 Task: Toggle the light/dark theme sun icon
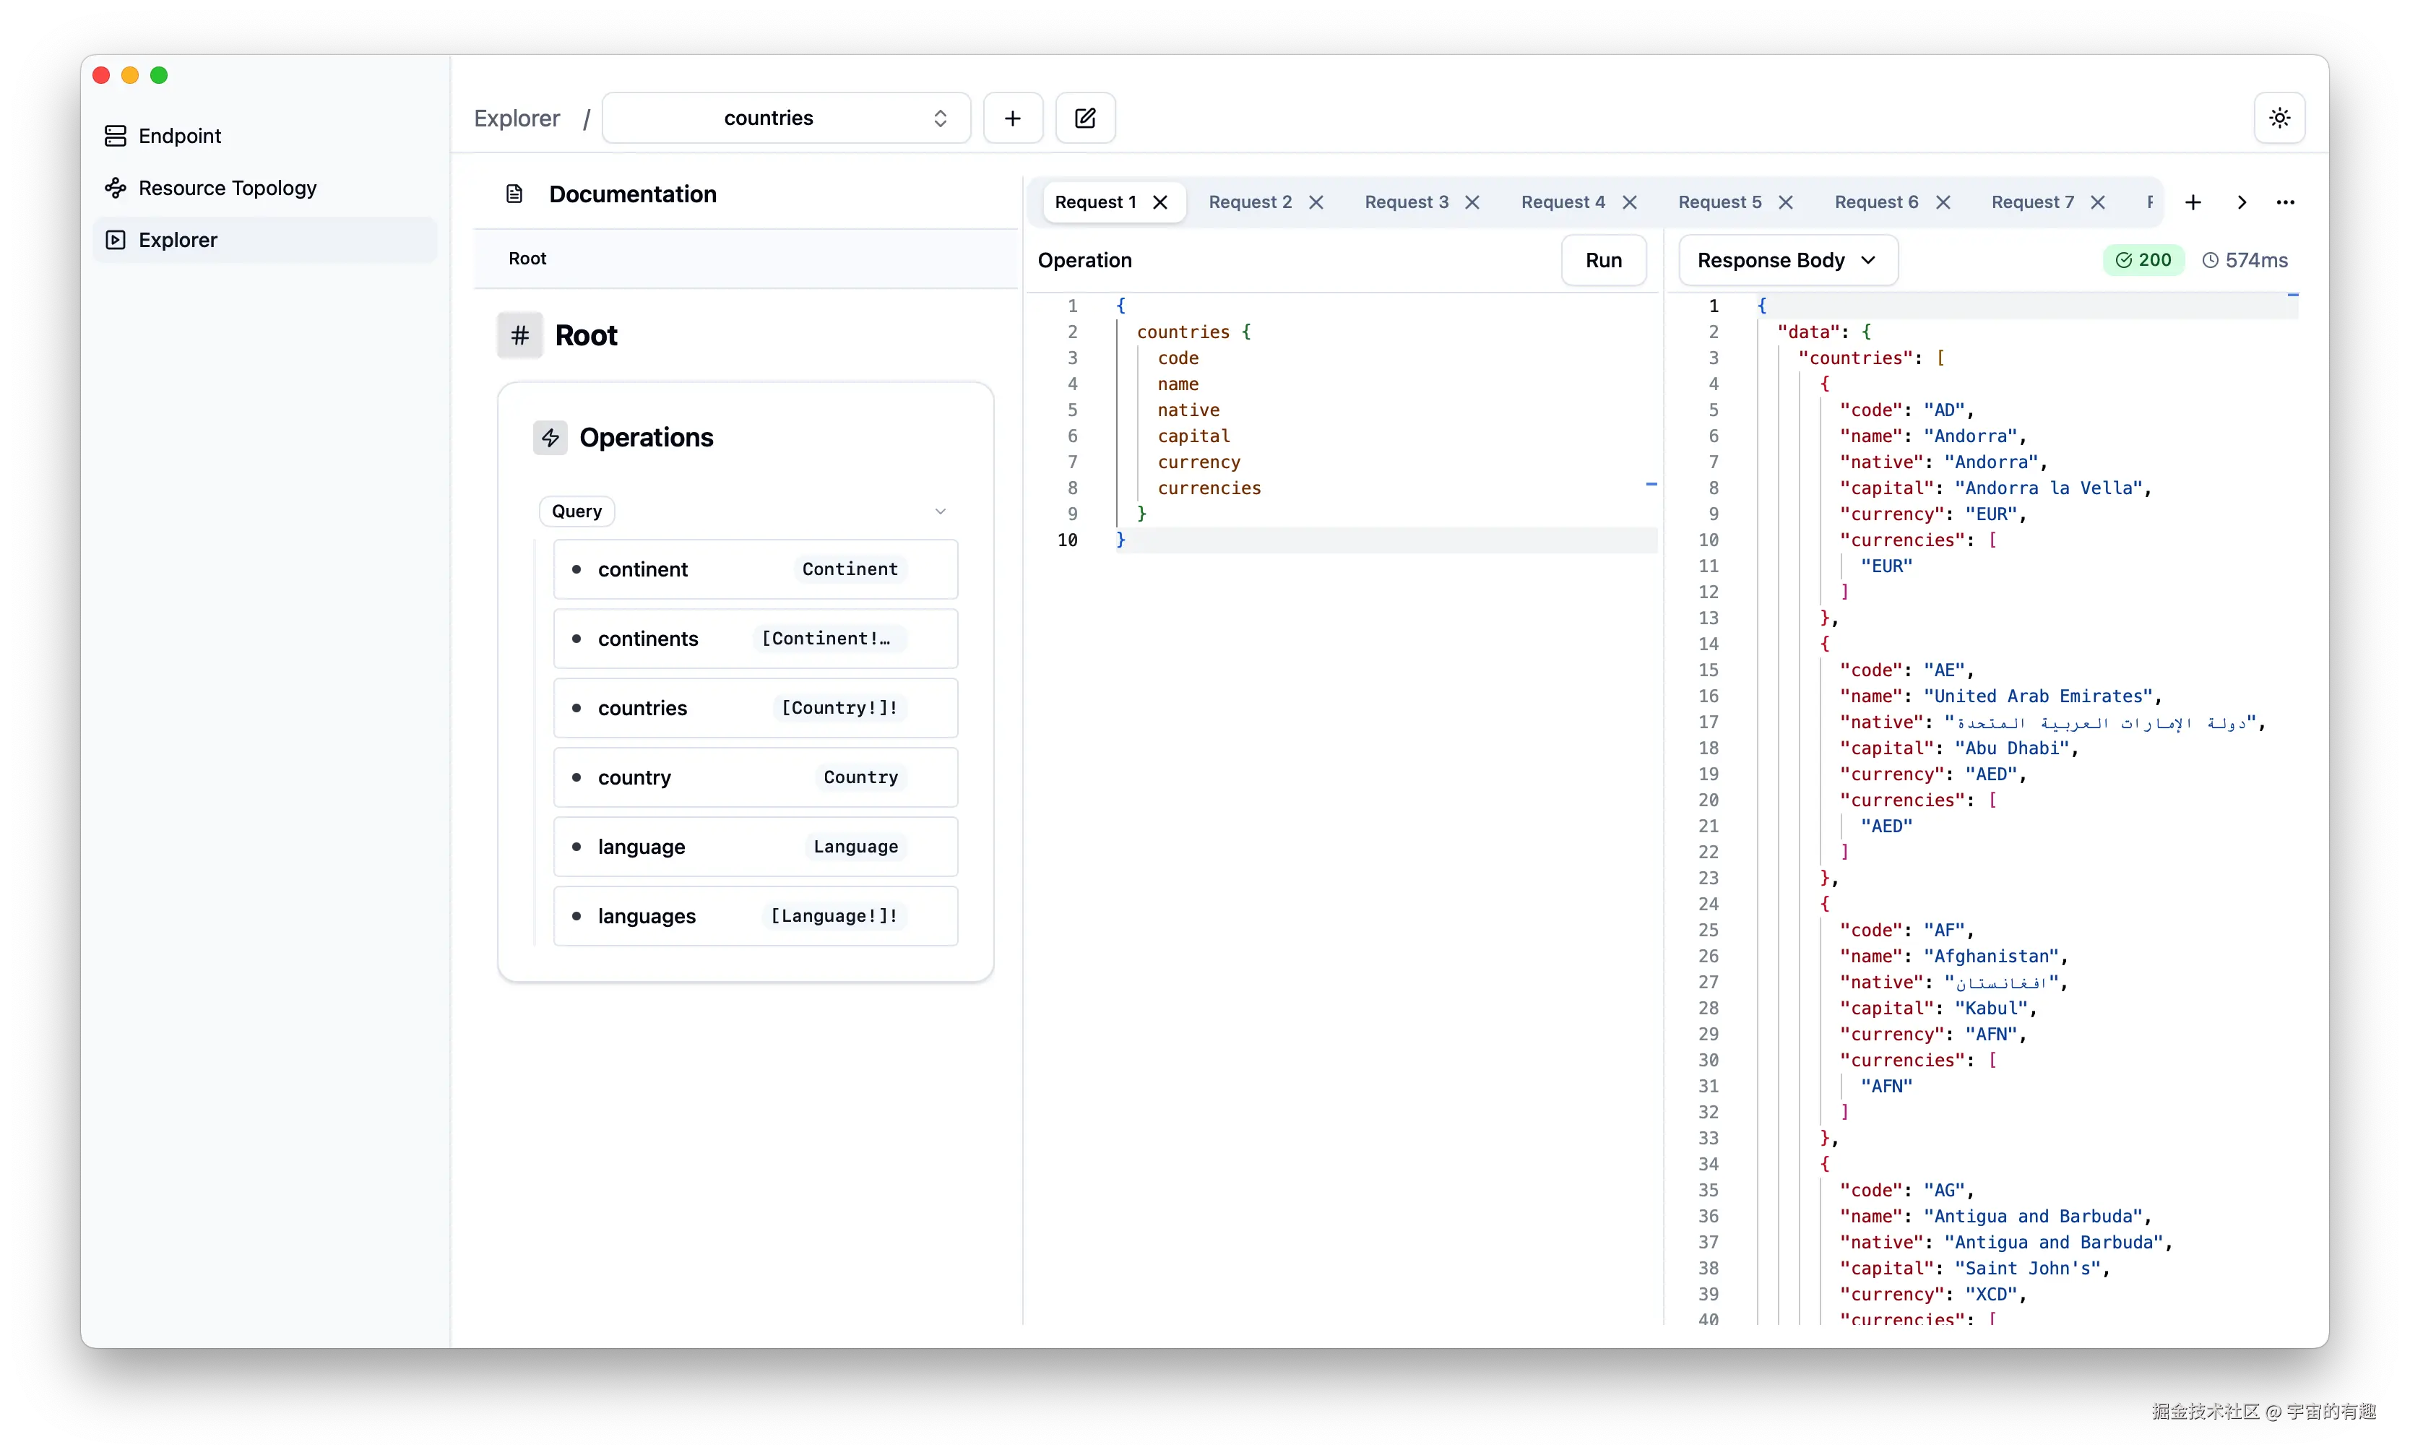pyautogui.click(x=2279, y=118)
